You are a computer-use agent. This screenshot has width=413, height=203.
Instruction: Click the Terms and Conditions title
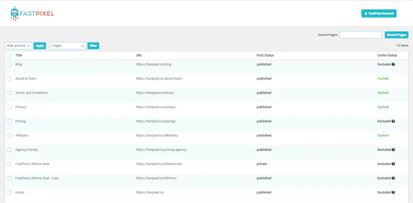(31, 92)
